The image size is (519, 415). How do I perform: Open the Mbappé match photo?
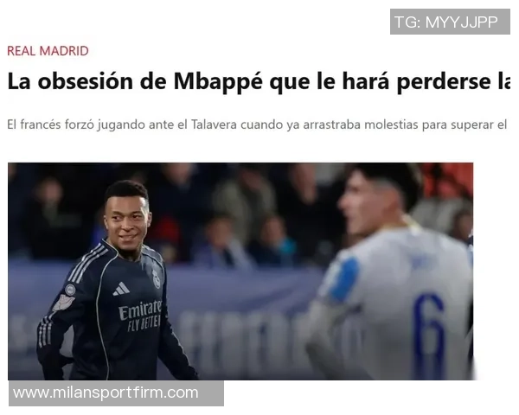pyautogui.click(x=240, y=271)
